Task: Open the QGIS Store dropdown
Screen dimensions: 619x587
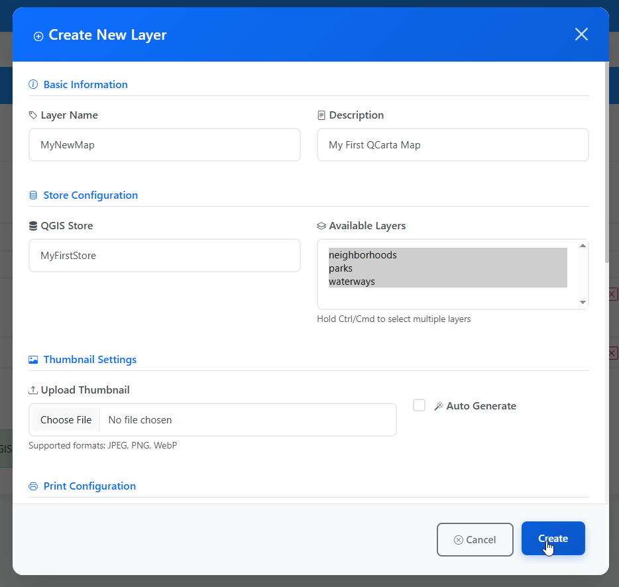Action: pos(164,256)
